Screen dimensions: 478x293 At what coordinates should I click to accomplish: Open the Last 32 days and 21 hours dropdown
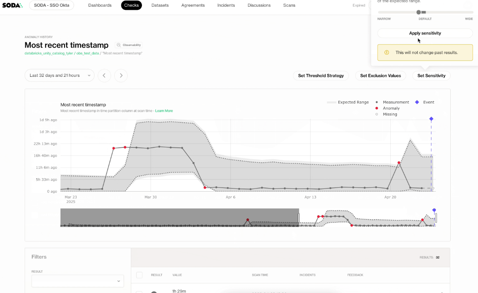coord(60,75)
